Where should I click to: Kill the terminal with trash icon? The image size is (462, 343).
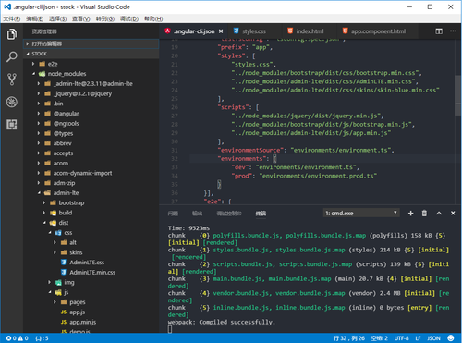[424, 214]
